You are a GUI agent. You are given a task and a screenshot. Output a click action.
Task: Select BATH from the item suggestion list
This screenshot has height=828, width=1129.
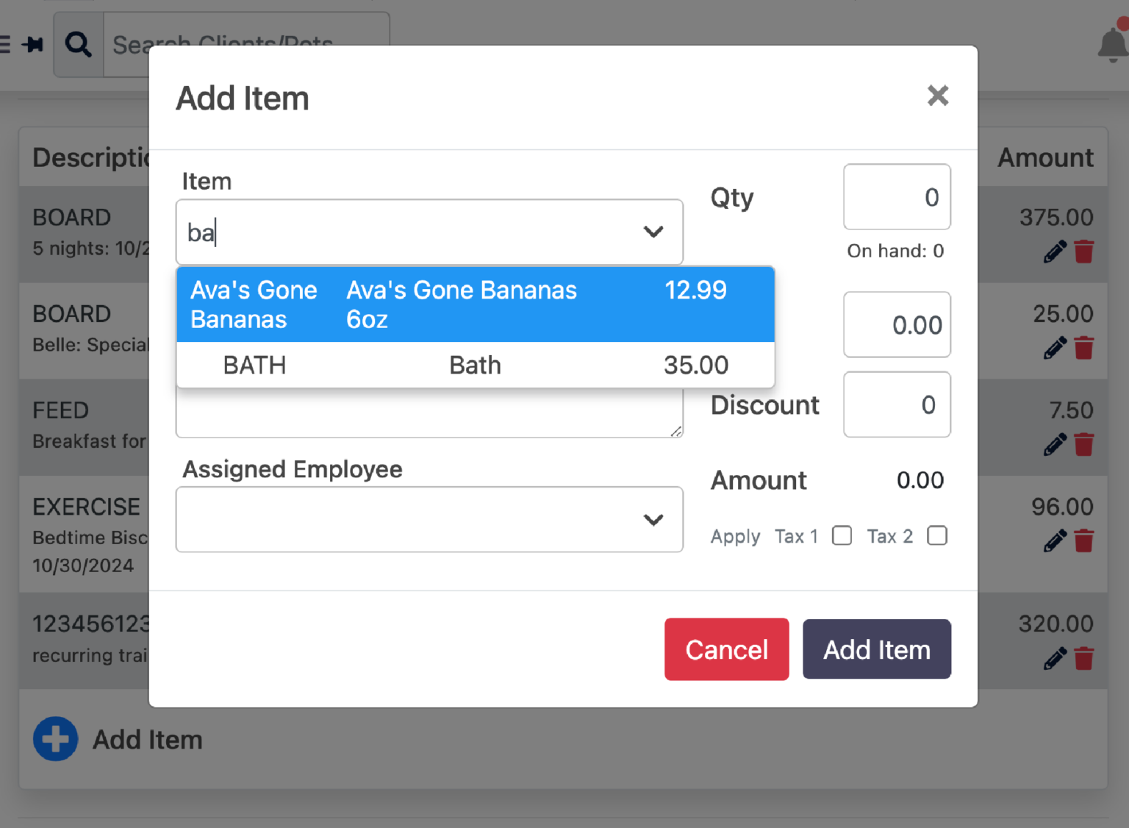pos(475,365)
